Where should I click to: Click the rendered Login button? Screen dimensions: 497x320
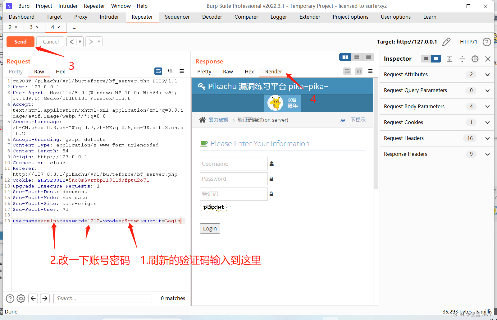210,229
